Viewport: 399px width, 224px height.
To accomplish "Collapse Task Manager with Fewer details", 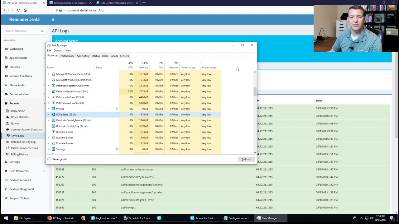I will pos(57,159).
